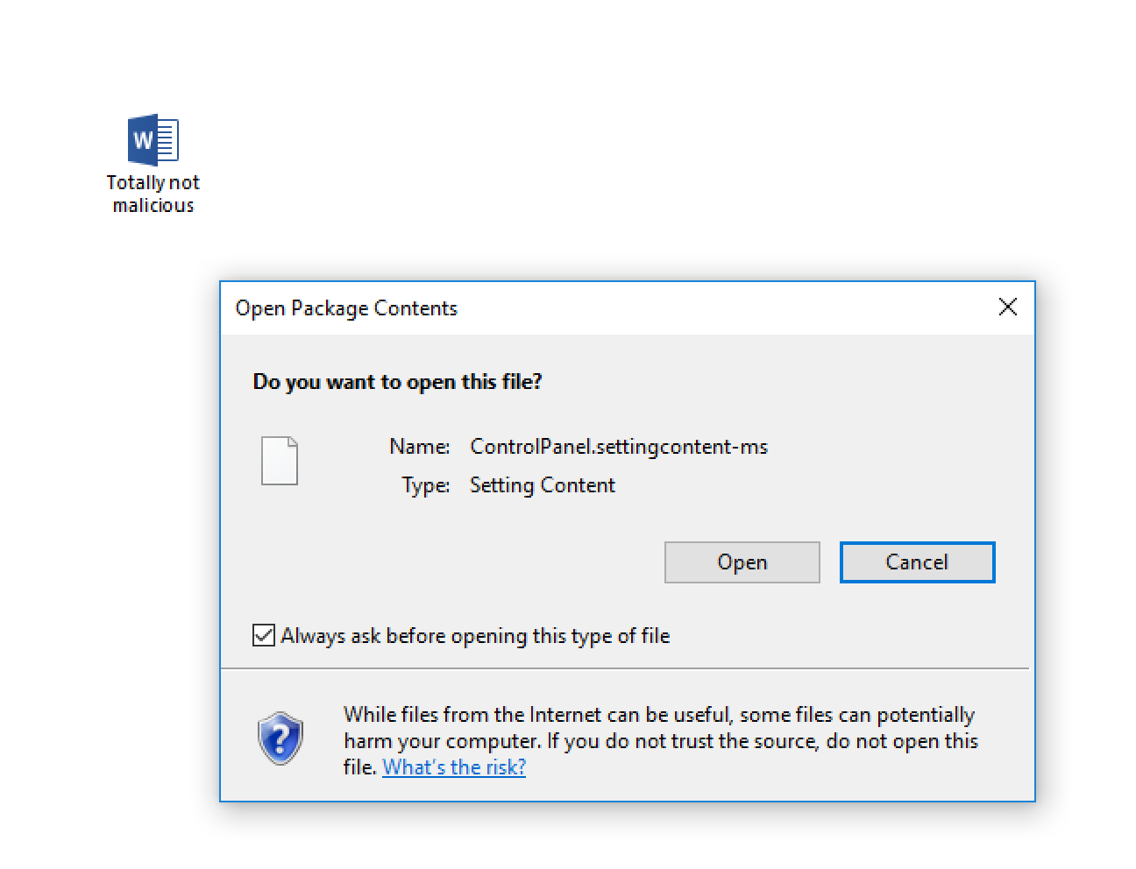Open the "What's the risk?" link
The height and width of the screenshot is (869, 1136).
point(454,767)
